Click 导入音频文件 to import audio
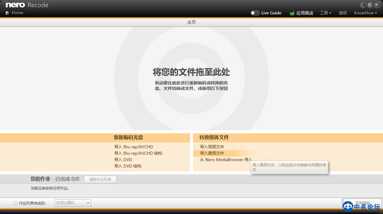This screenshot has height=214, width=383. (x=212, y=153)
